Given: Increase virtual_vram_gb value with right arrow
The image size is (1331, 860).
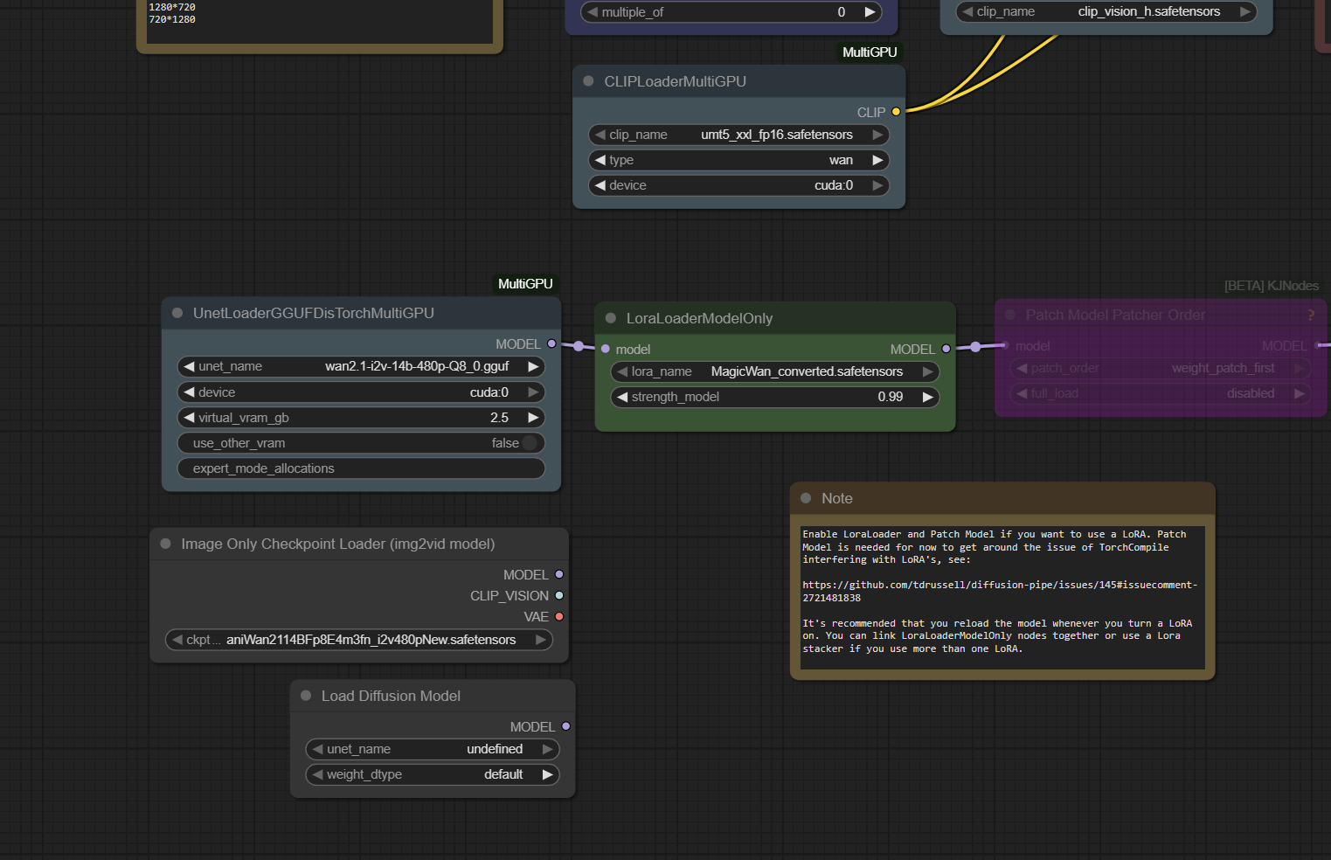Looking at the screenshot, I should coord(533,418).
